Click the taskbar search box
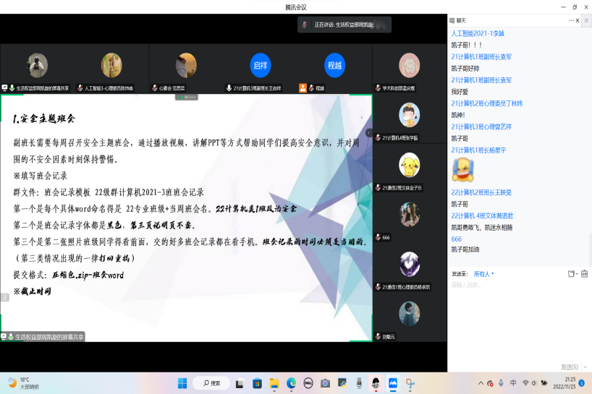Image resolution: width=592 pixels, height=394 pixels. [x=213, y=382]
